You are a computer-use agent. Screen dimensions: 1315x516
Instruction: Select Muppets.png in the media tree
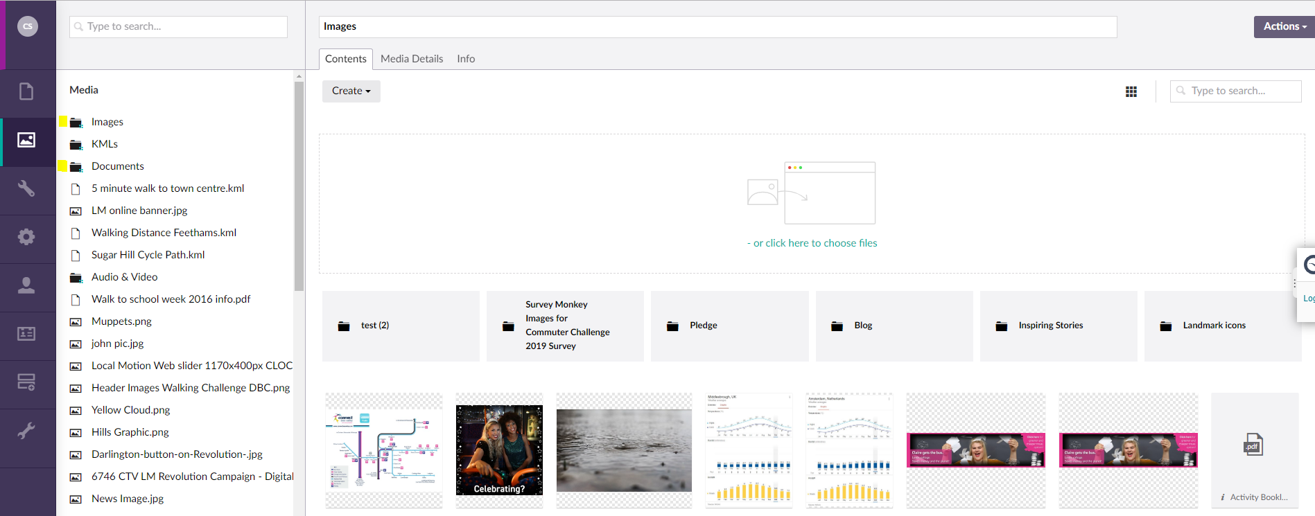[x=121, y=321]
